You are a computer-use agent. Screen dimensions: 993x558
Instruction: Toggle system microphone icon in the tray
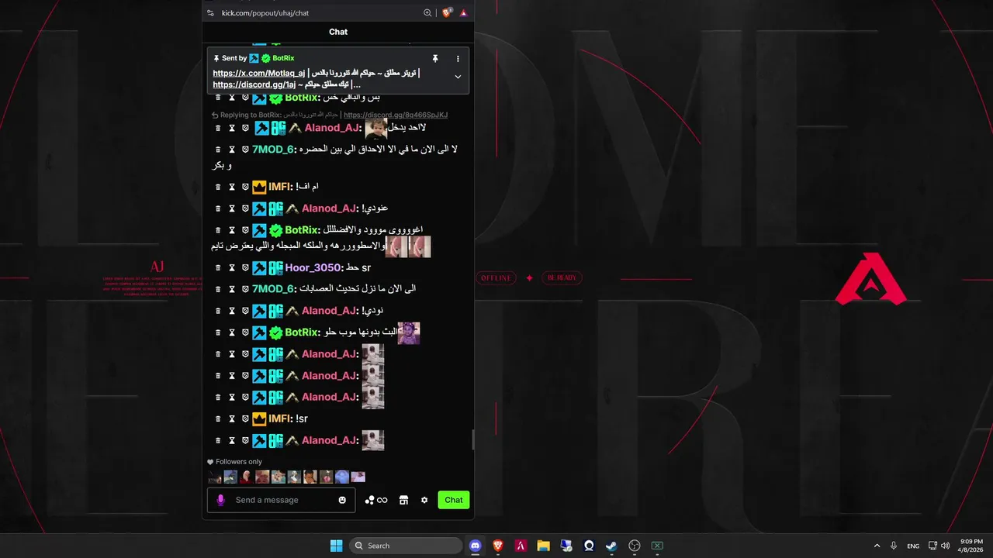coord(894,546)
